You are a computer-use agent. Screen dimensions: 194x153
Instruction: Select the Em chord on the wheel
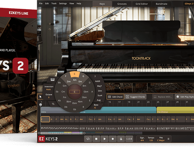click(x=80, y=82)
